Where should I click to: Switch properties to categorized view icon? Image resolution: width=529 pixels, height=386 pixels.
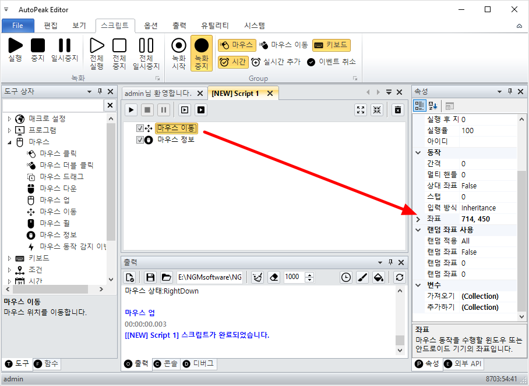(x=419, y=106)
